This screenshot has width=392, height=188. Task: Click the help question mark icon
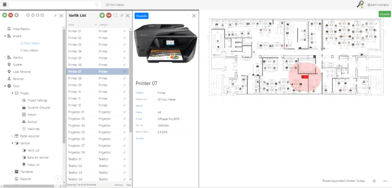tap(58, 179)
